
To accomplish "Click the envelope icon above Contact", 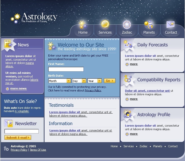I will 170,24.
